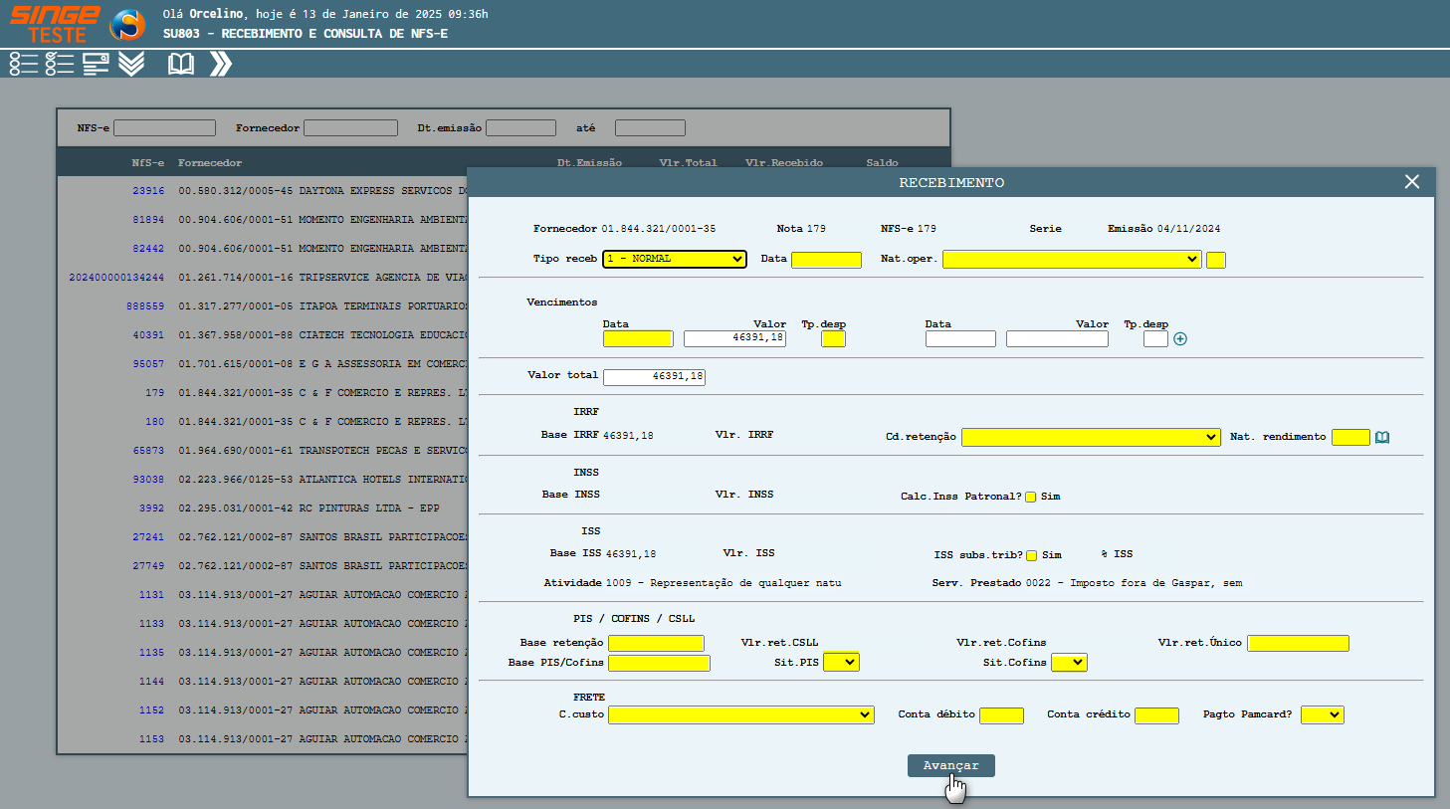Open NFS-e 81894 link in list
This screenshot has width=1450, height=809.
tap(148, 220)
